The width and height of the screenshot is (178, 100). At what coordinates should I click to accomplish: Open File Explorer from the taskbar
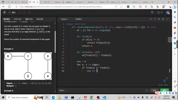point(60,97)
